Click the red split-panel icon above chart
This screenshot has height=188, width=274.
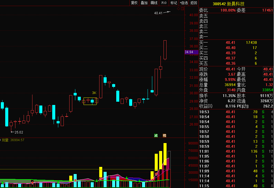pos(182,8)
